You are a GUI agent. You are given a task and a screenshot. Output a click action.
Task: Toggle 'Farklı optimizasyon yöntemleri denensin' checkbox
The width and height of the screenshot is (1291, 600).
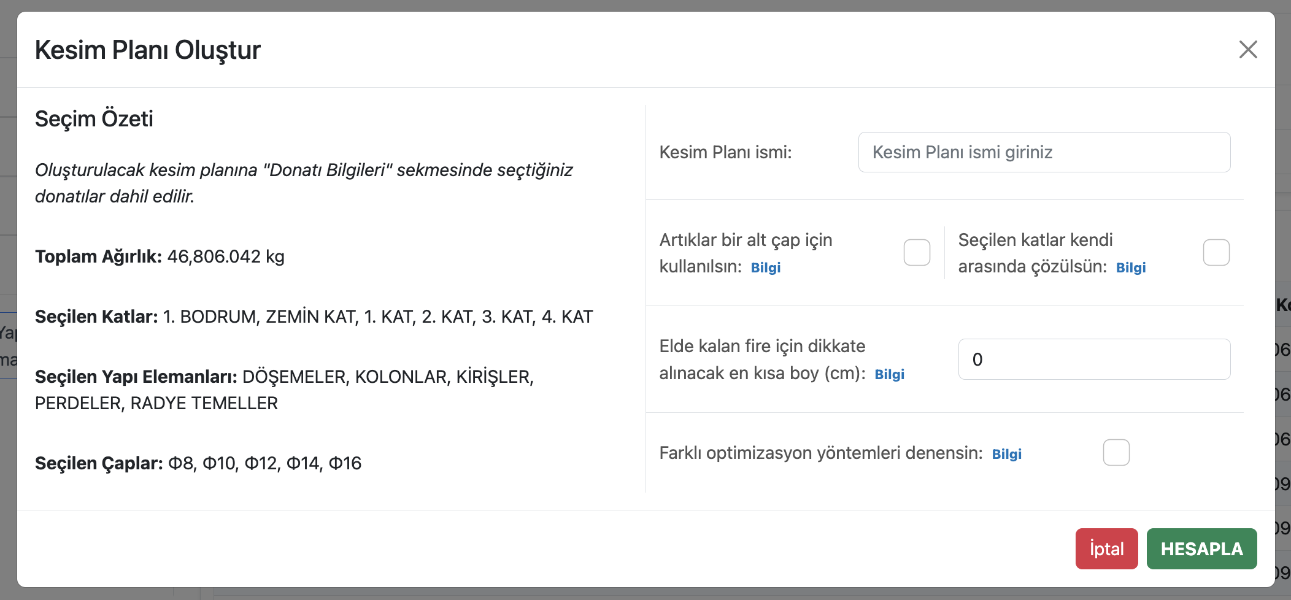[1116, 453]
